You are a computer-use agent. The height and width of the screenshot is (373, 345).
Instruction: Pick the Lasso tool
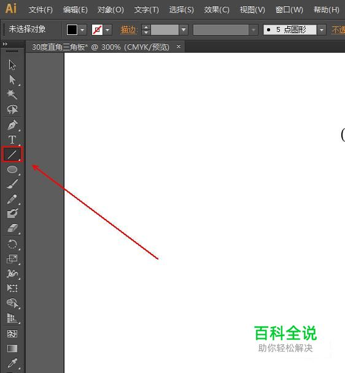tap(12, 109)
